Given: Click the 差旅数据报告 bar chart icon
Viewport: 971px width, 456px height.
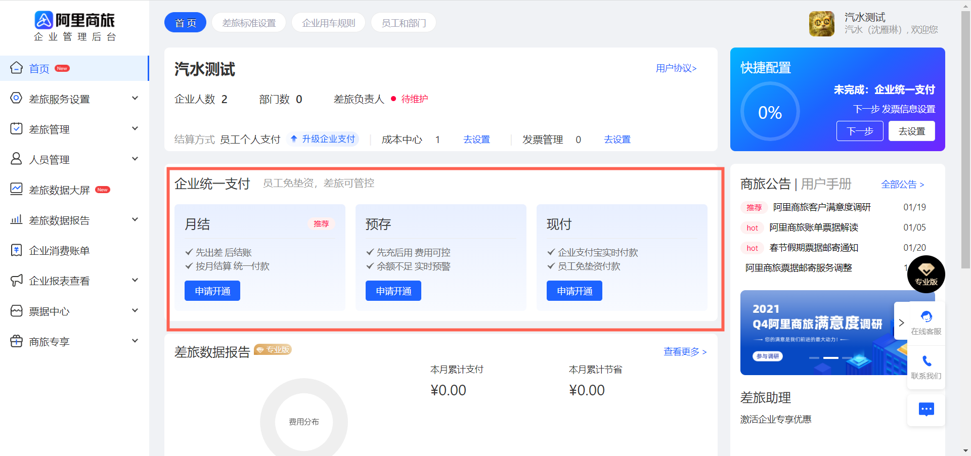Looking at the screenshot, I should pos(16,219).
